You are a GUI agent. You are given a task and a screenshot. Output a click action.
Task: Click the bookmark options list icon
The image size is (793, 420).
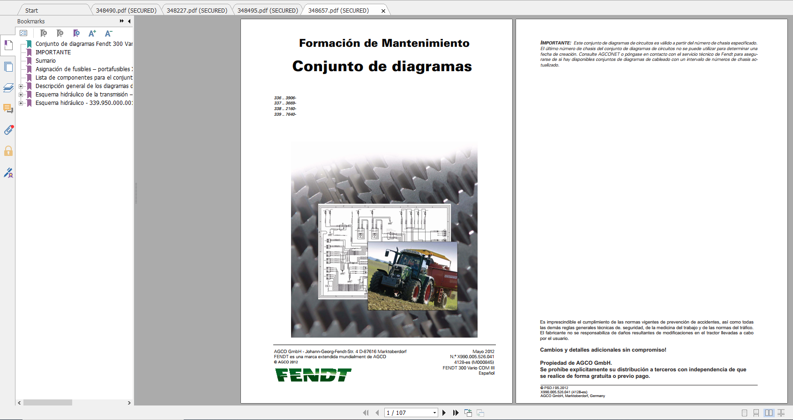23,33
